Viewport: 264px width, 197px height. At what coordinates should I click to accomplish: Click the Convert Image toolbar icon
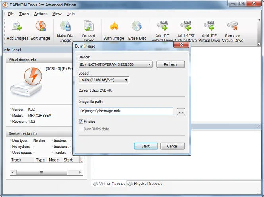89,25
